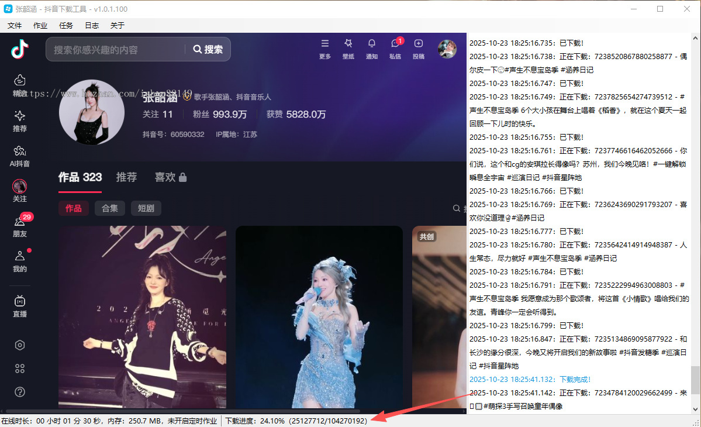
Task: Click the 搜索 search button
Action: coord(208,49)
